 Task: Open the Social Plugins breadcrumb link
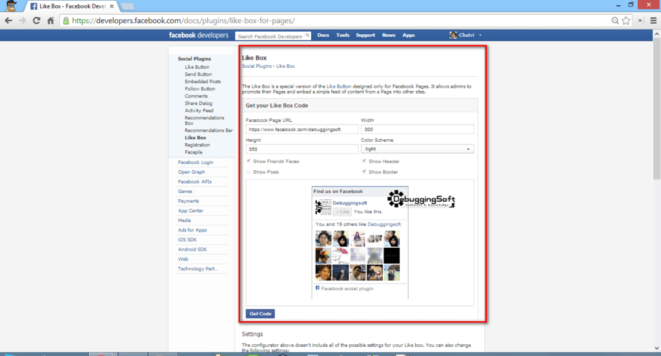click(257, 66)
